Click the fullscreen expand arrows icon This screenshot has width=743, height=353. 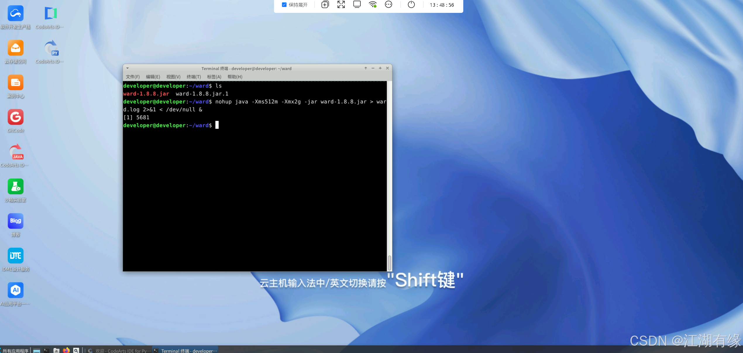tap(341, 5)
